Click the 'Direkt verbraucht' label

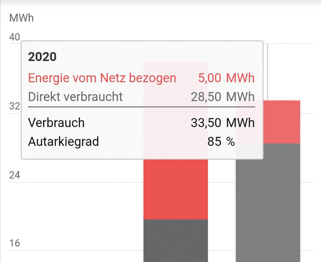[x=76, y=97]
